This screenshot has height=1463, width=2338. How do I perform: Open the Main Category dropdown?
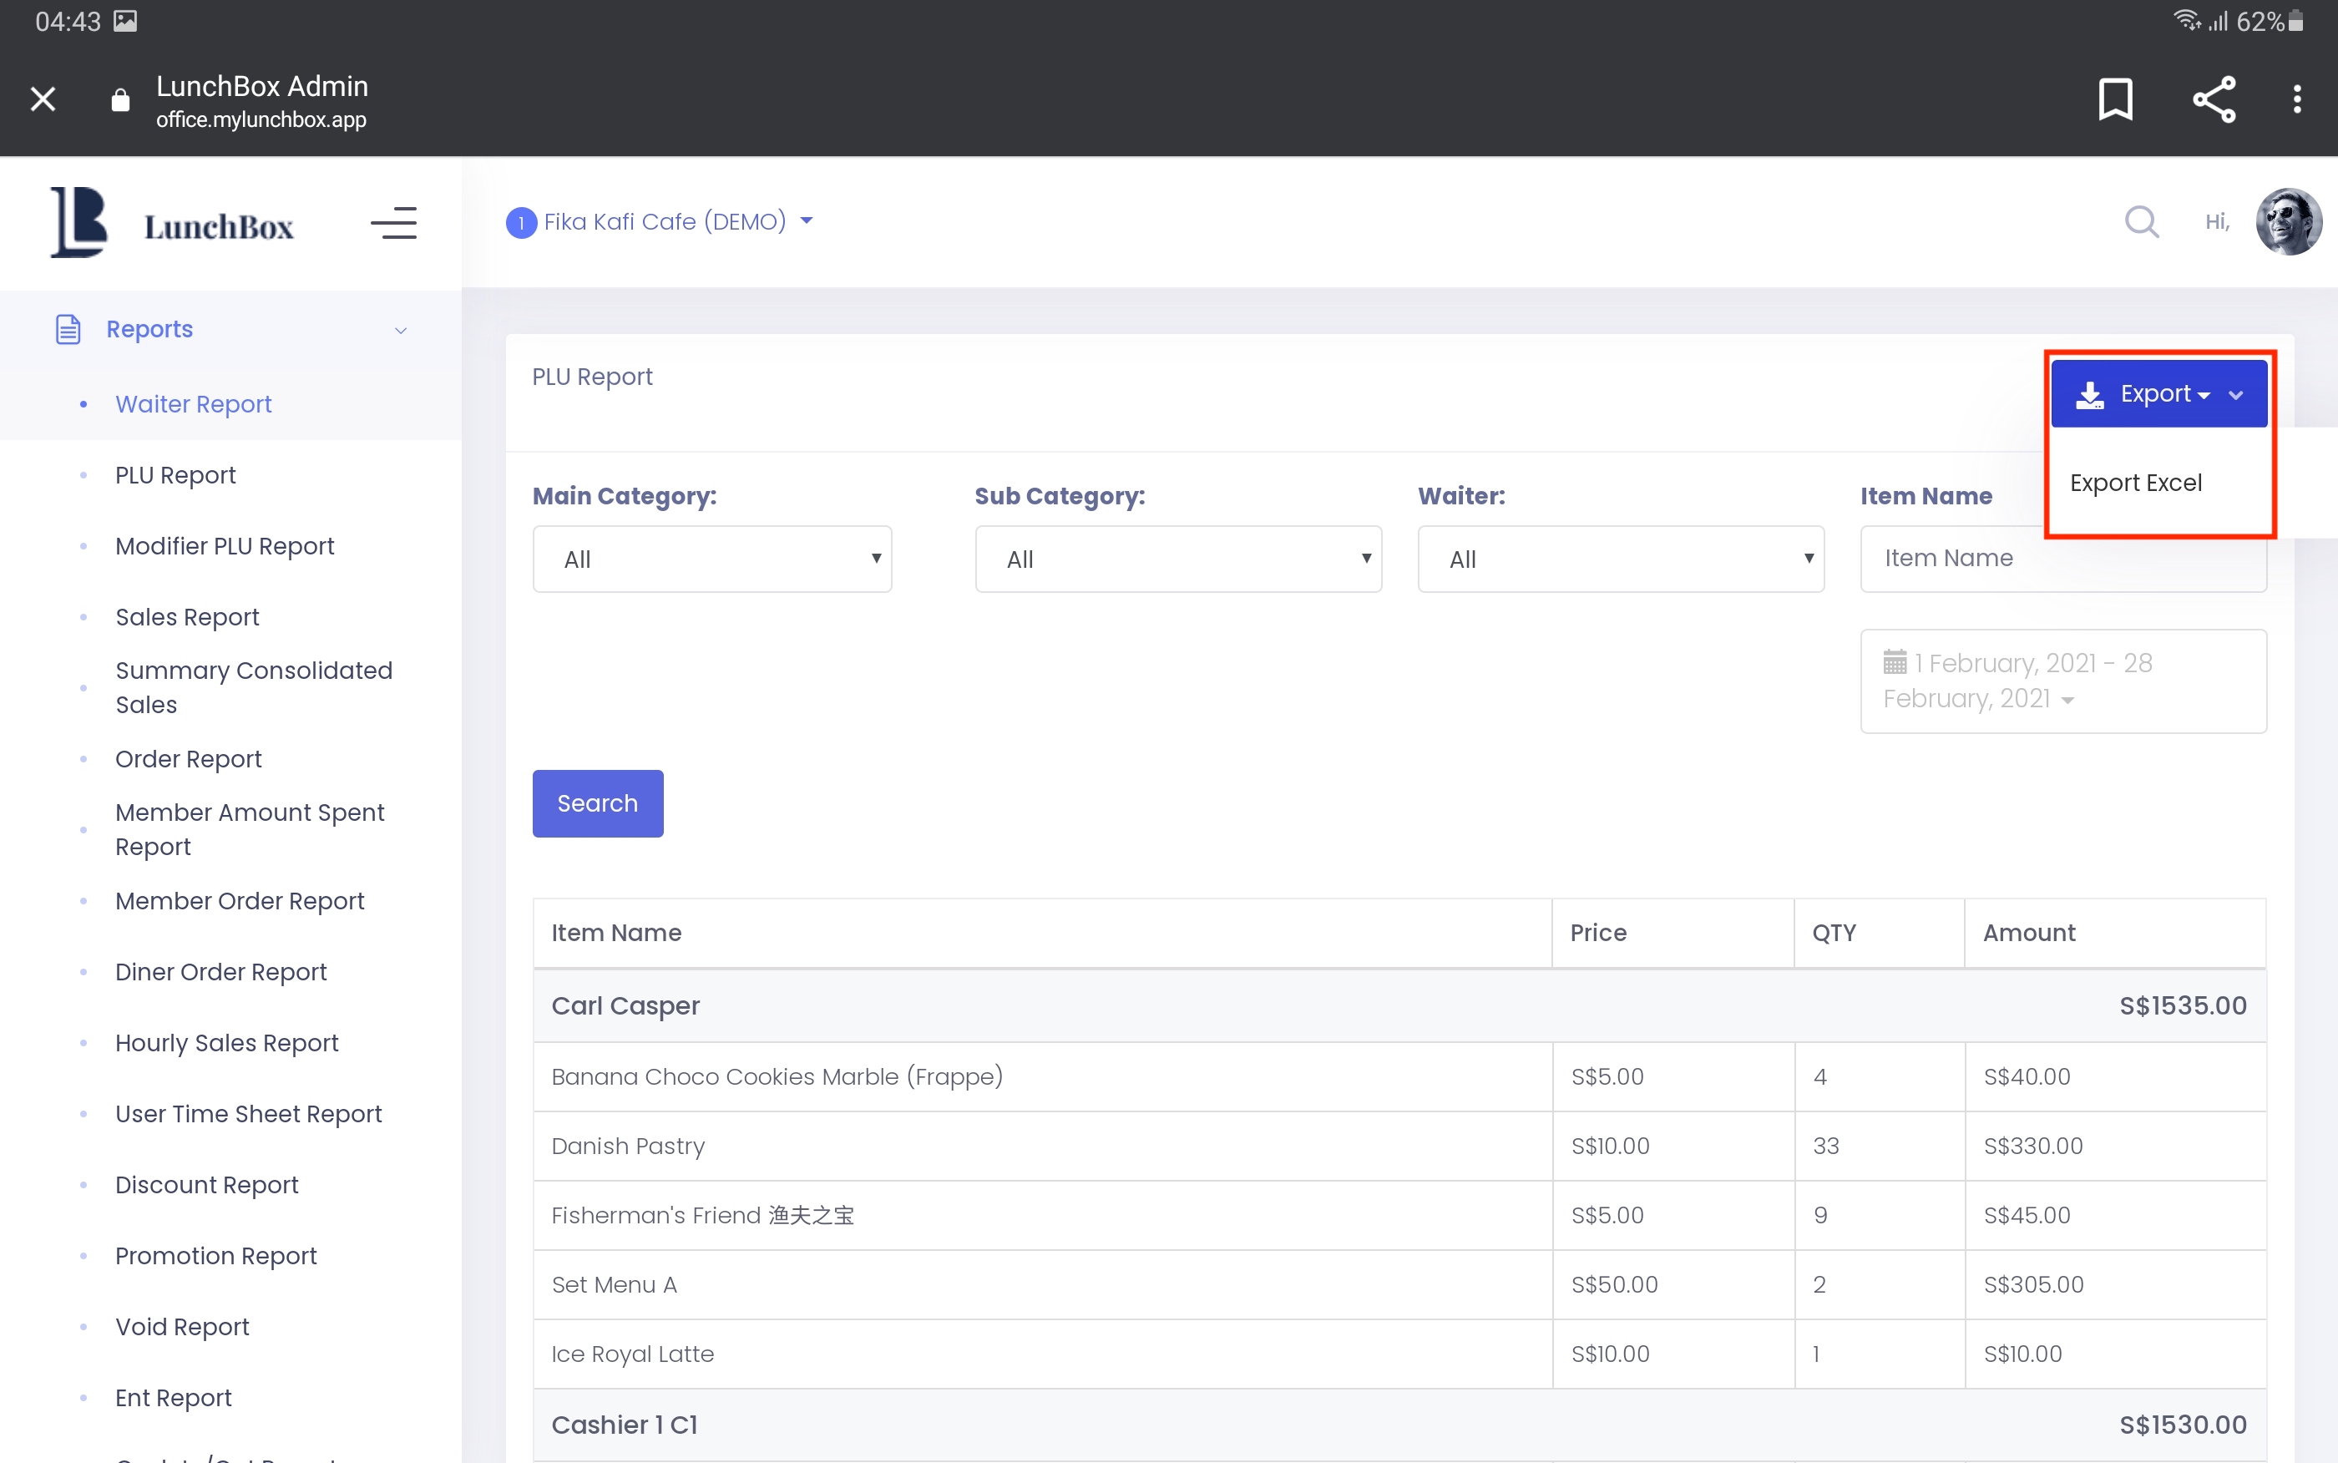712,559
